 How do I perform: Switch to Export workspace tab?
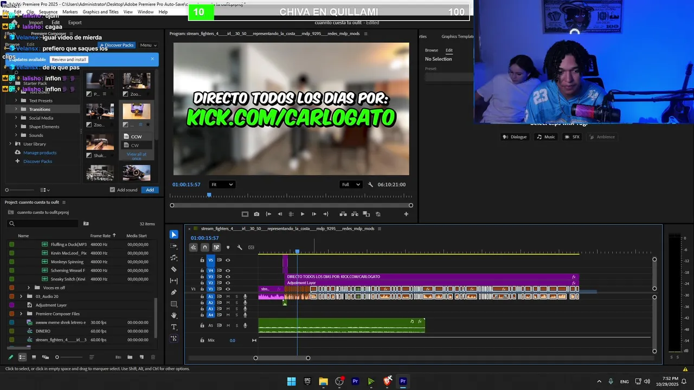(75, 23)
